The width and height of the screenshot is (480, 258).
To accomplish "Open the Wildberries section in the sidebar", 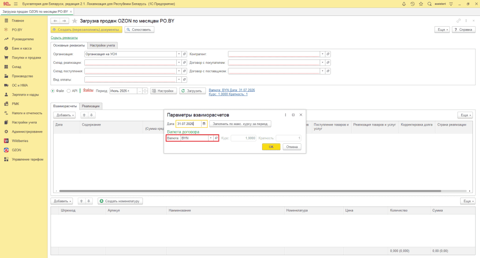I will click(20, 141).
